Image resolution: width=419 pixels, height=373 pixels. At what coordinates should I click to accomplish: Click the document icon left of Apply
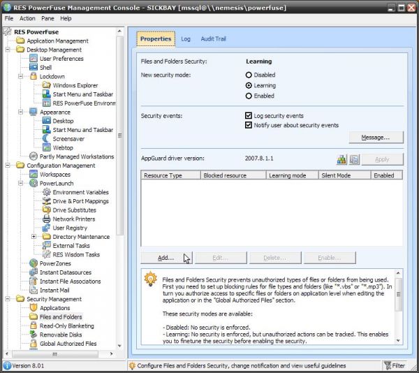click(x=354, y=159)
